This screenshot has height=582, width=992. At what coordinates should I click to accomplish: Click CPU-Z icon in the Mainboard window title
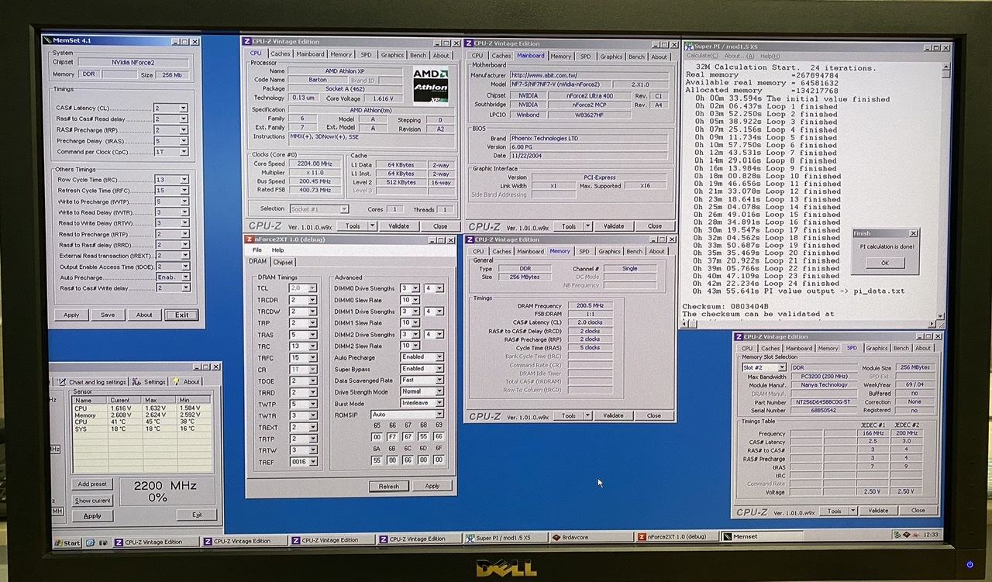(x=470, y=43)
